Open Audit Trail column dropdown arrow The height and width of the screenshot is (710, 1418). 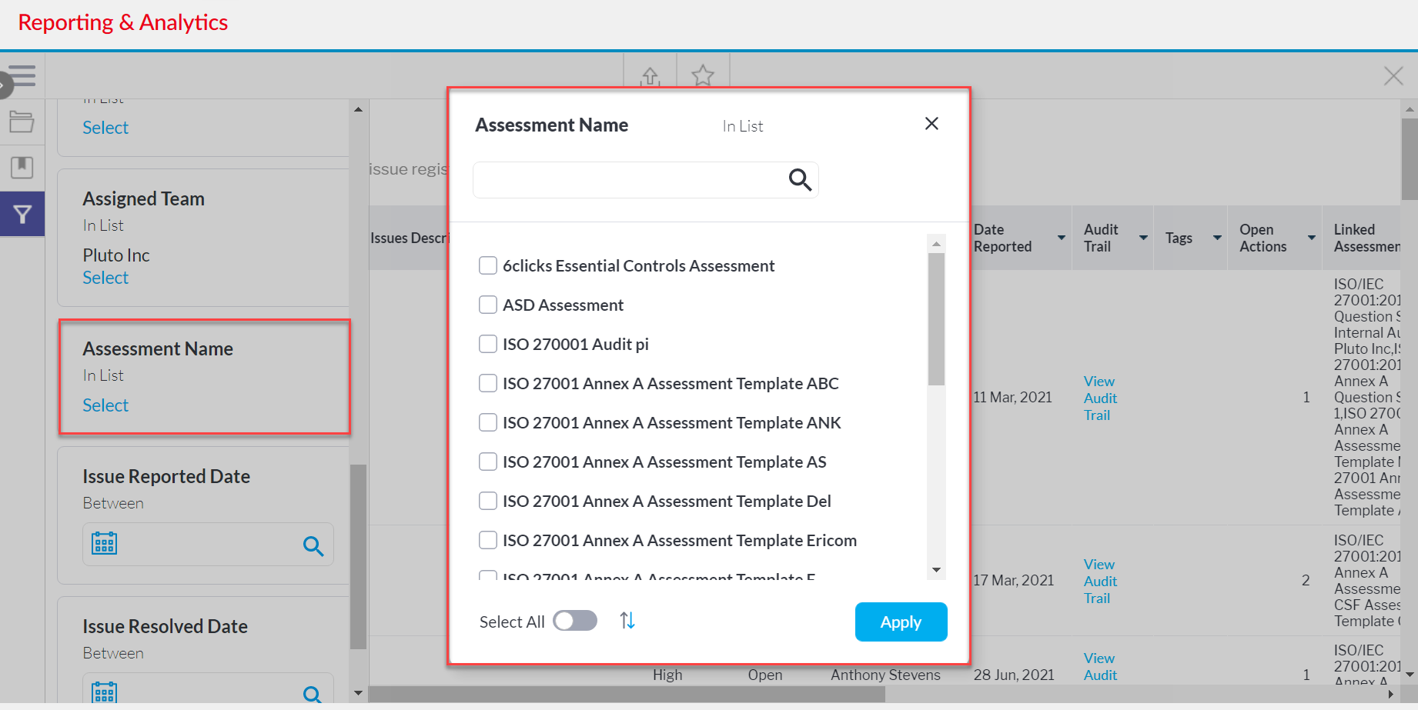[1143, 238]
